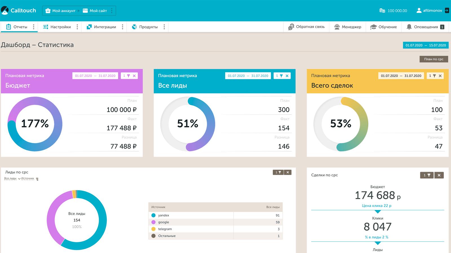Click the telegram color dot in the legend
The image size is (451, 253).
153,229
